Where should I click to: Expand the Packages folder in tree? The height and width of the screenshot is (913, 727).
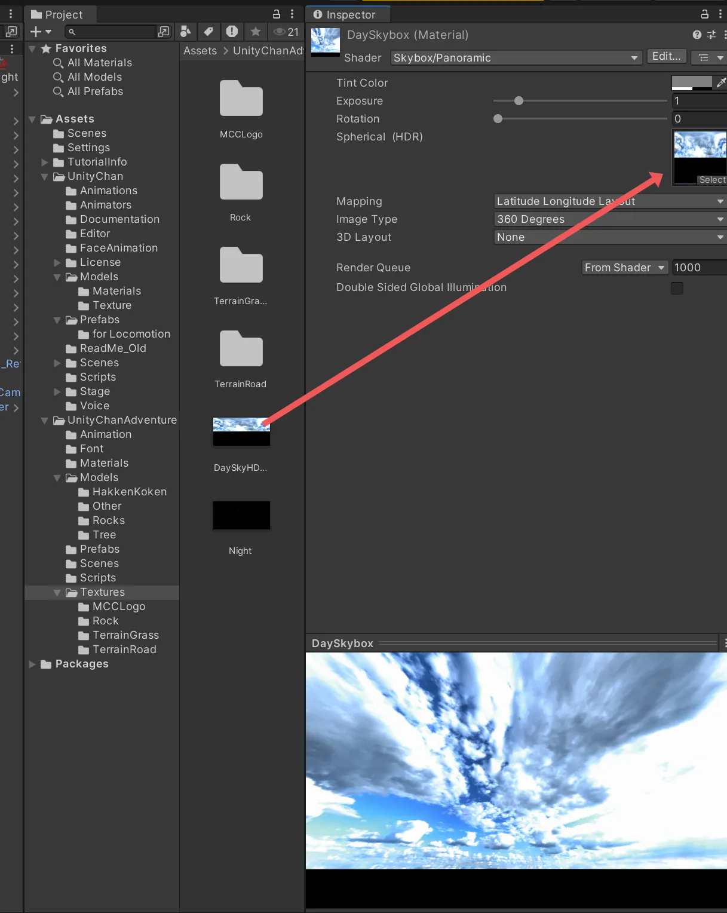[x=32, y=664]
